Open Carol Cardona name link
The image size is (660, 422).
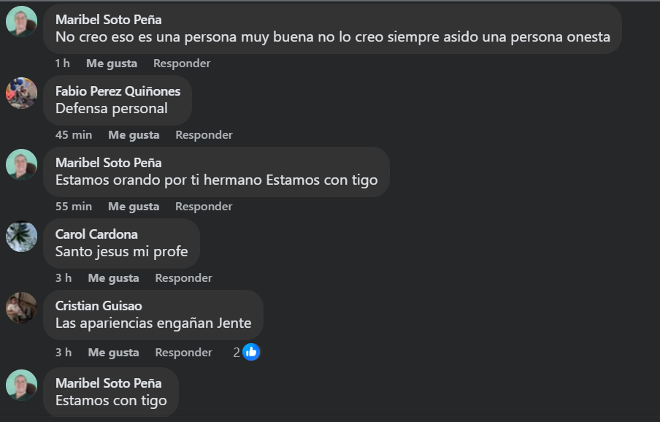96,234
